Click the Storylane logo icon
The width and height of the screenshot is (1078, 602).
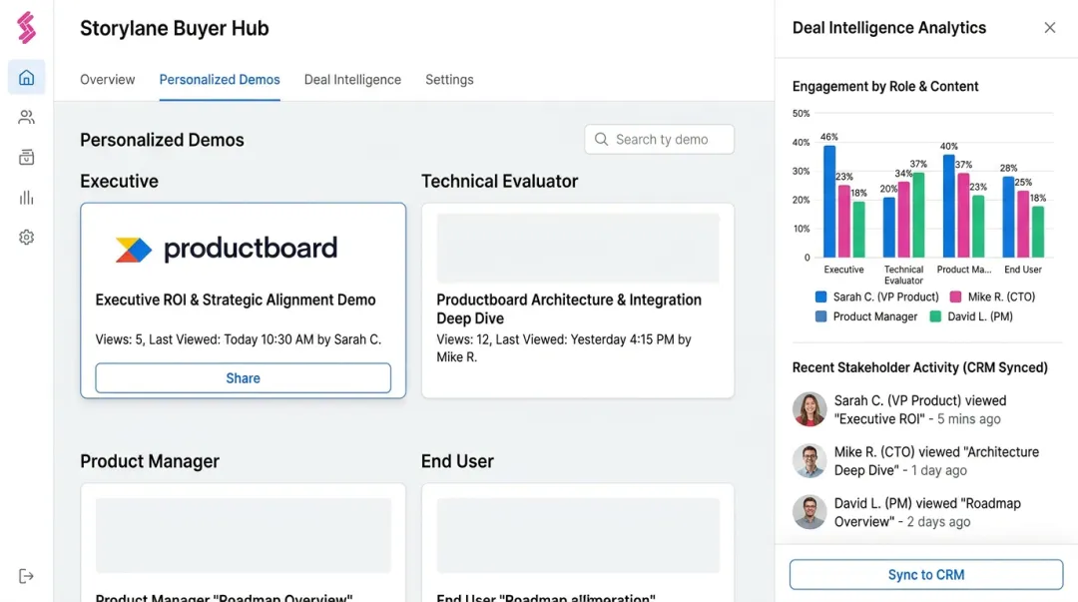click(26, 28)
